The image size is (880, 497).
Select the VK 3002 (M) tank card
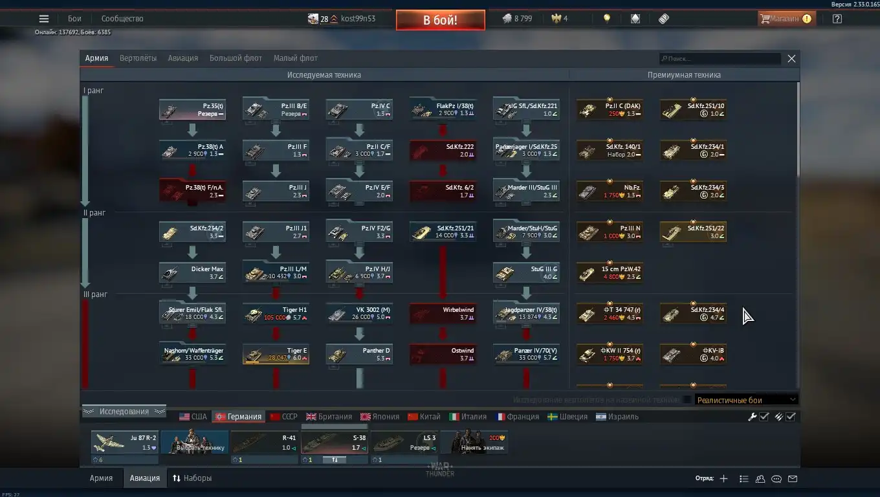359,314
